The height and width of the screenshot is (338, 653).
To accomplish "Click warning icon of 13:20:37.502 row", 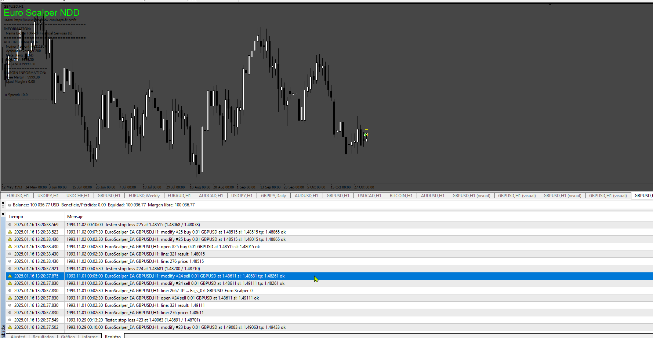I will click(x=10, y=327).
